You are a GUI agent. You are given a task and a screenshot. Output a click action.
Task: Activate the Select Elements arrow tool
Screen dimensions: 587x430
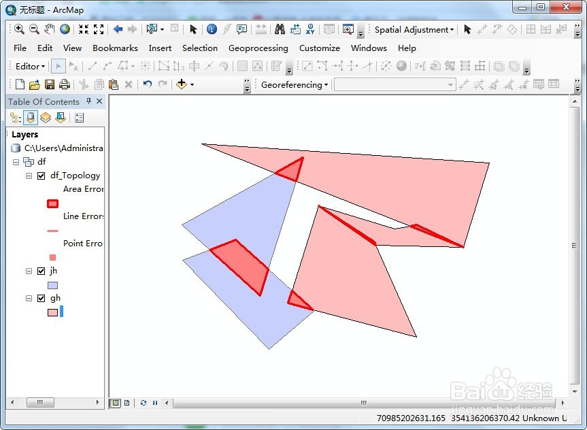pyautogui.click(x=193, y=29)
